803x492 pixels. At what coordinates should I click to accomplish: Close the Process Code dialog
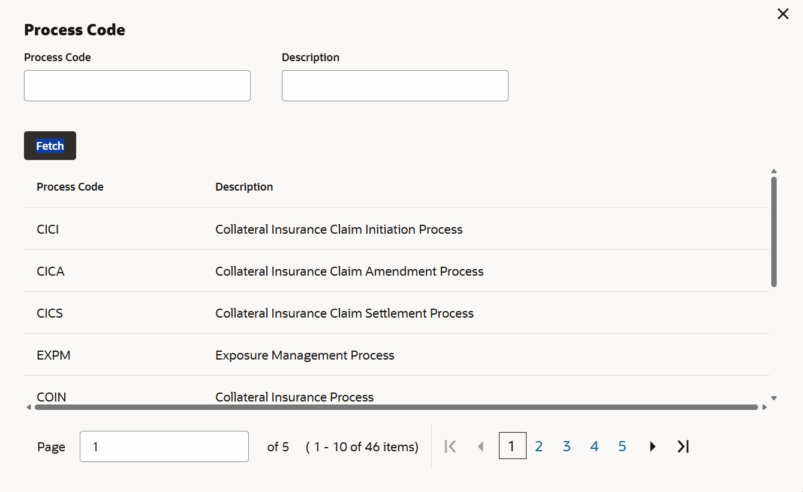[783, 14]
